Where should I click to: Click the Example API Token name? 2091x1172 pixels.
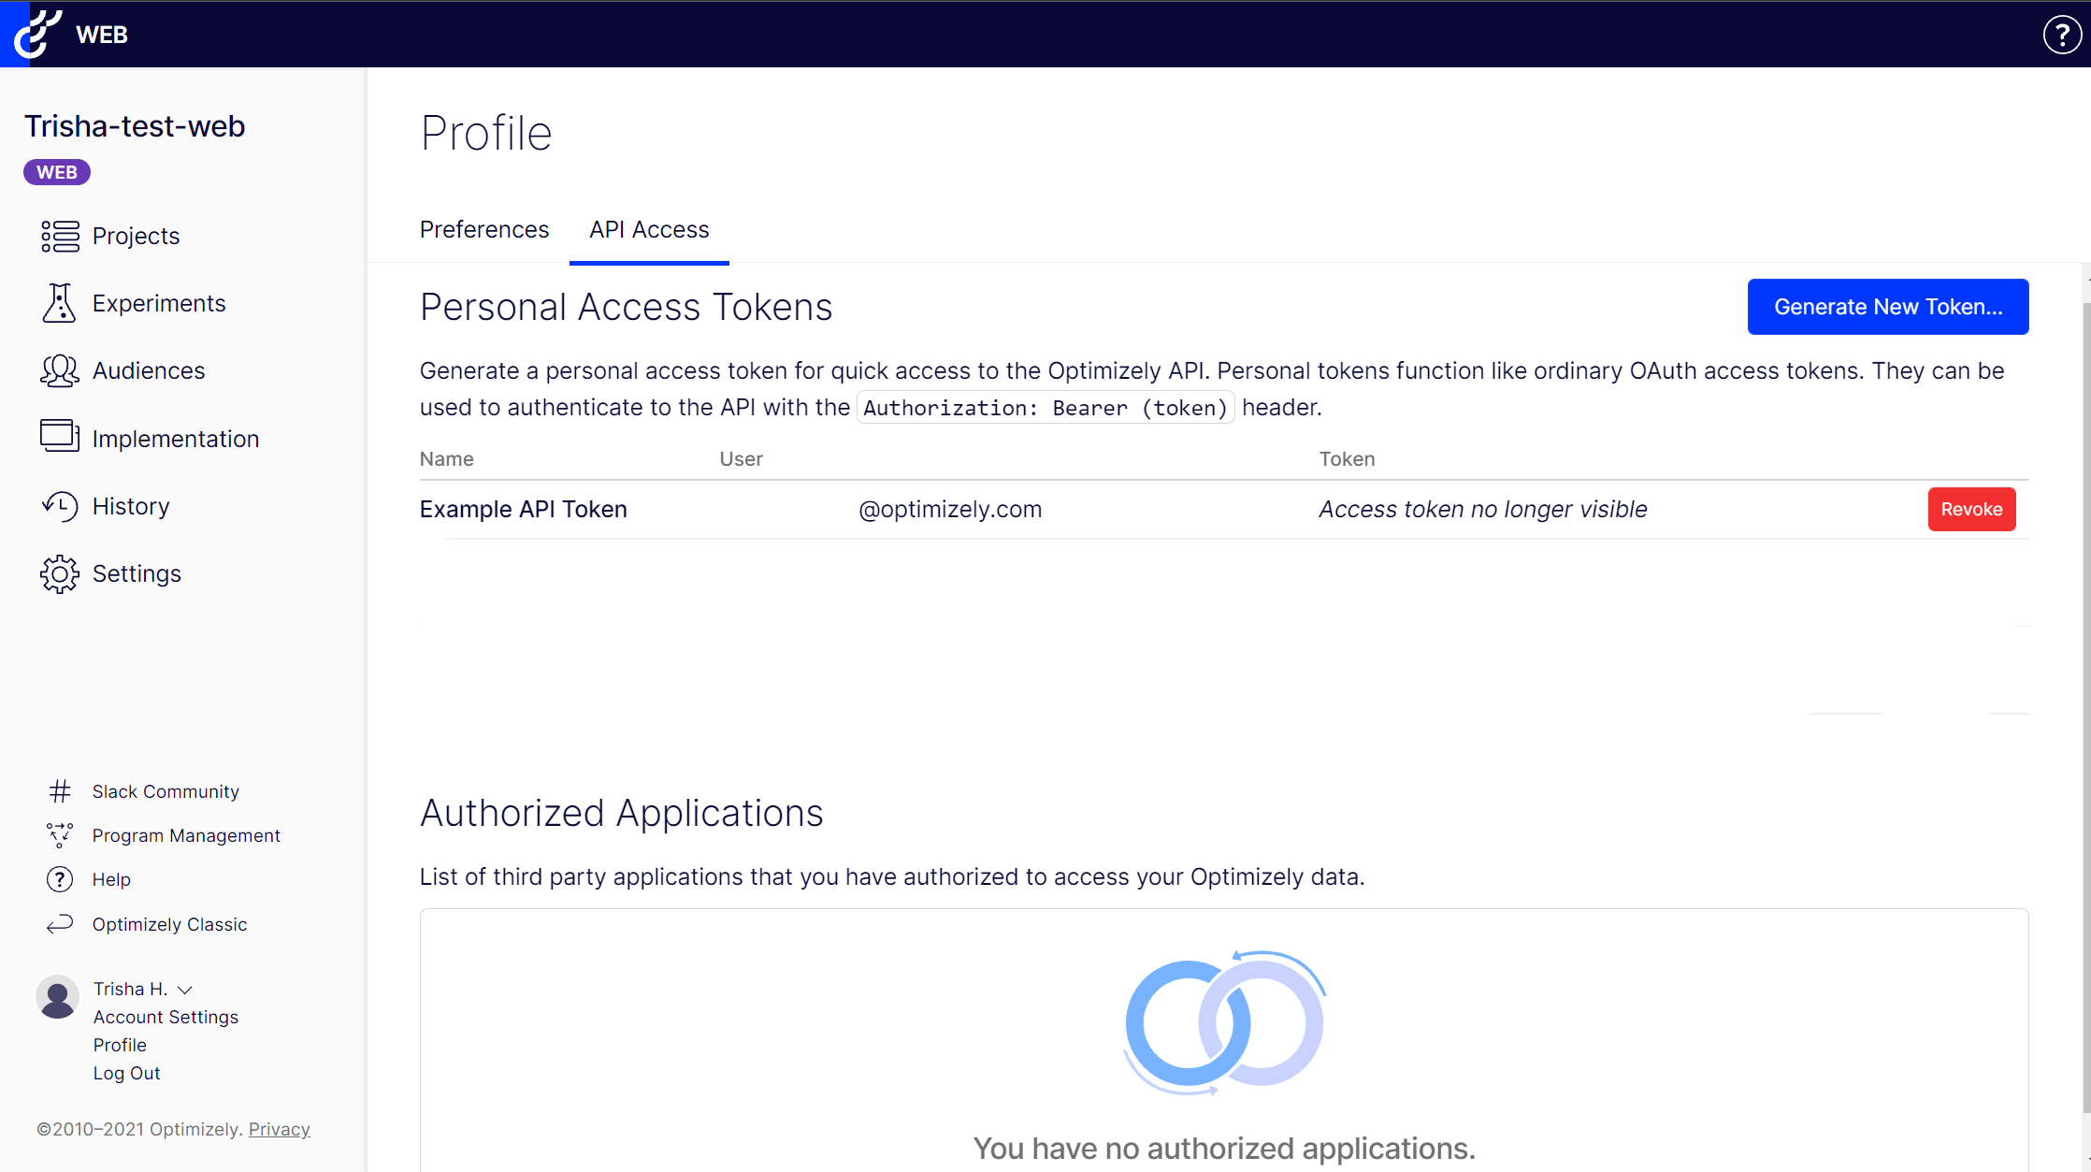pos(523,509)
